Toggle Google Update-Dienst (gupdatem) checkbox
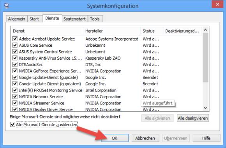 [x=15, y=84]
